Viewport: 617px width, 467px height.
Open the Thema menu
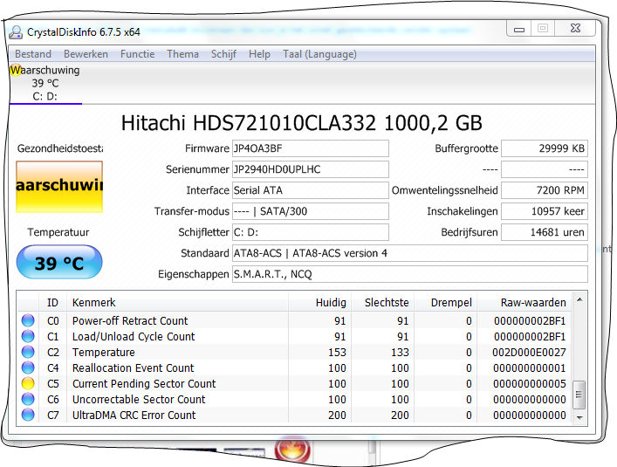click(x=182, y=54)
